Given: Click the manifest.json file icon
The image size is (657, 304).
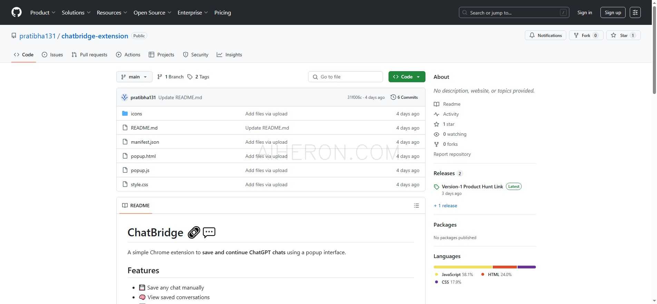Looking at the screenshot, I should (125, 142).
